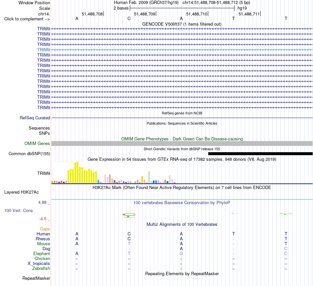The width and height of the screenshot is (313, 286).
Task: Click the 'GENCODE V50lift37 (1 items filtered out)' title
Action: click(x=182, y=24)
